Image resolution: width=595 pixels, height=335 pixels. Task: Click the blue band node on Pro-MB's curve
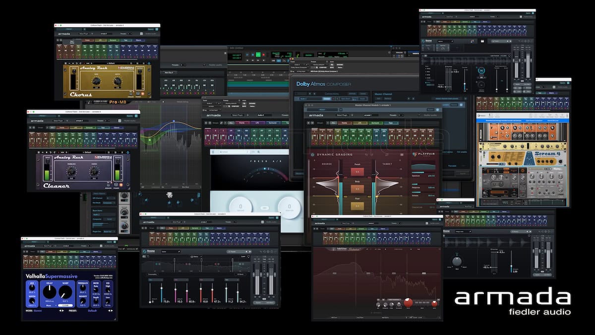pyautogui.click(x=174, y=121)
